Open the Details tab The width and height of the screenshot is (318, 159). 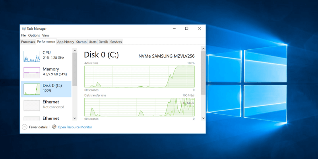coord(103,42)
